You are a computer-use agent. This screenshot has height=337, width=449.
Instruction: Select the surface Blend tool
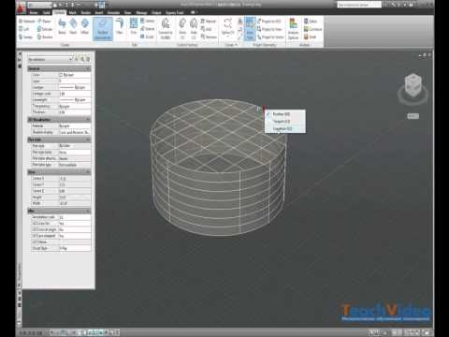pos(62,26)
